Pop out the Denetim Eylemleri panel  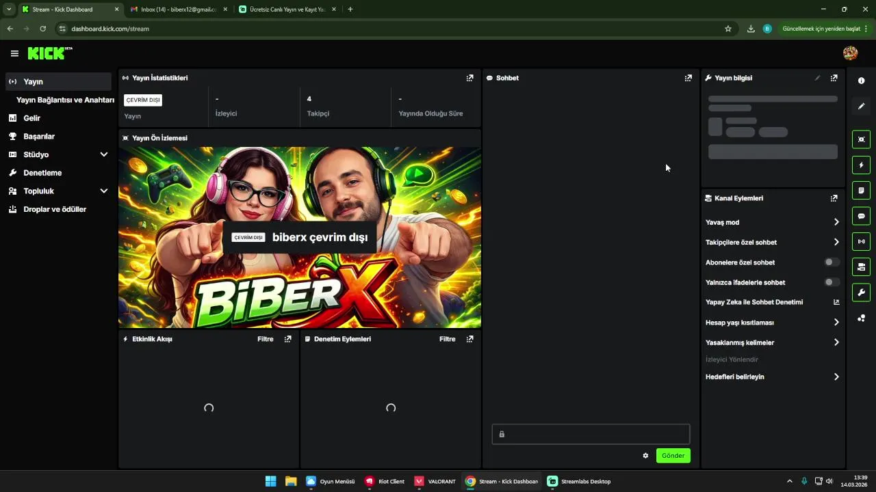point(469,339)
